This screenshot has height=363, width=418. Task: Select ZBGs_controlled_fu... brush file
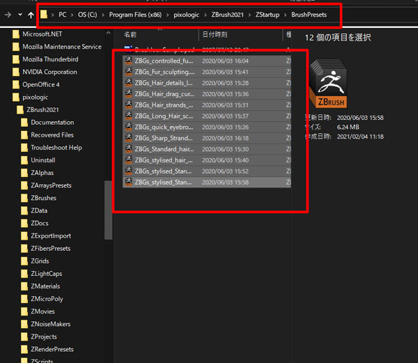(207, 61)
